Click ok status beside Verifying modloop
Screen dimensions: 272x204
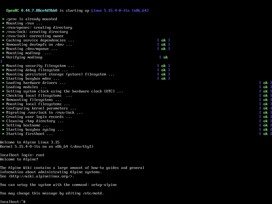[x=164, y=57]
